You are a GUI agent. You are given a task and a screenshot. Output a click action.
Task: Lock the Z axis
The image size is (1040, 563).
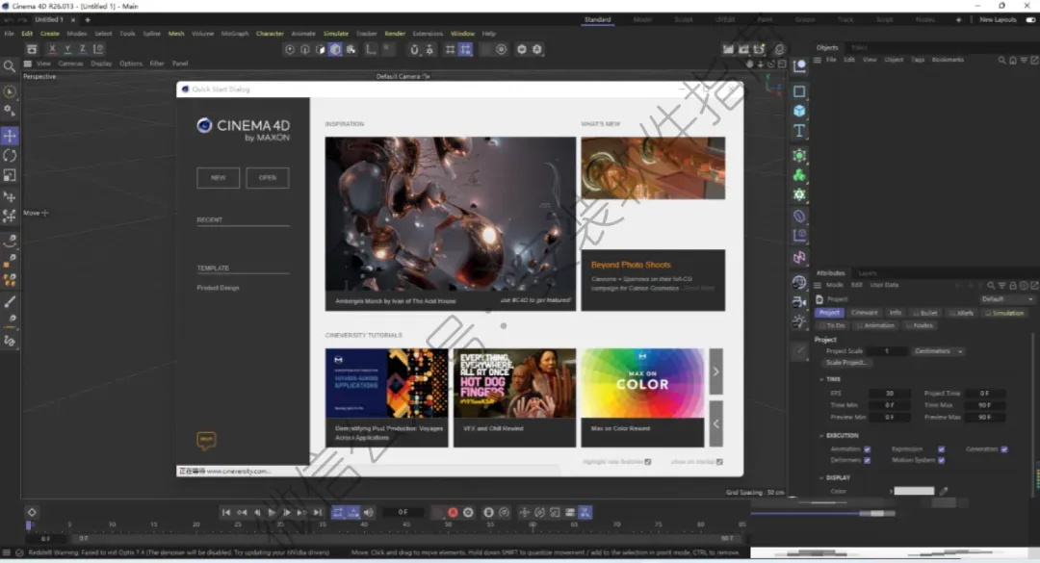coord(82,49)
